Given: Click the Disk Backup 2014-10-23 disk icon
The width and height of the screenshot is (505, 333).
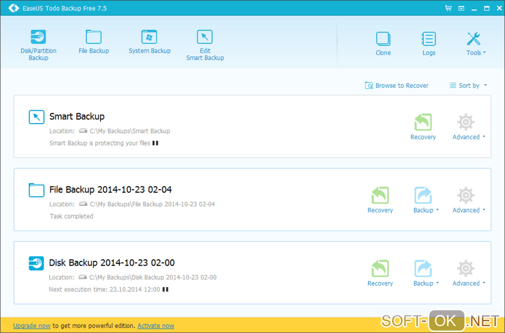Looking at the screenshot, I should click(36, 263).
